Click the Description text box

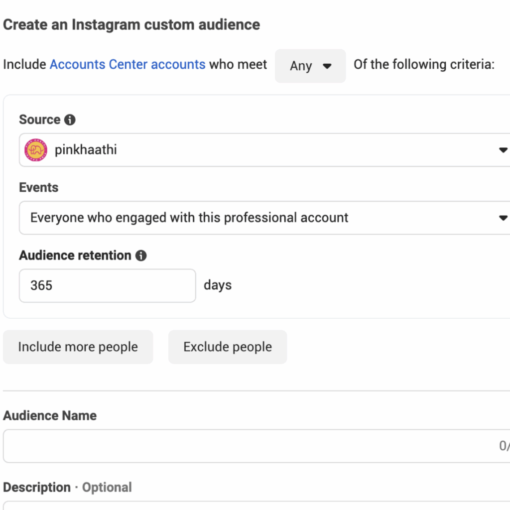click(x=256, y=506)
